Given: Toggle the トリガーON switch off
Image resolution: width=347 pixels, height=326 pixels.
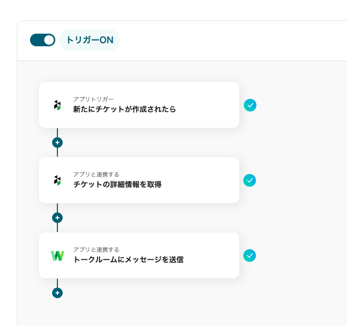Looking at the screenshot, I should [x=43, y=40].
